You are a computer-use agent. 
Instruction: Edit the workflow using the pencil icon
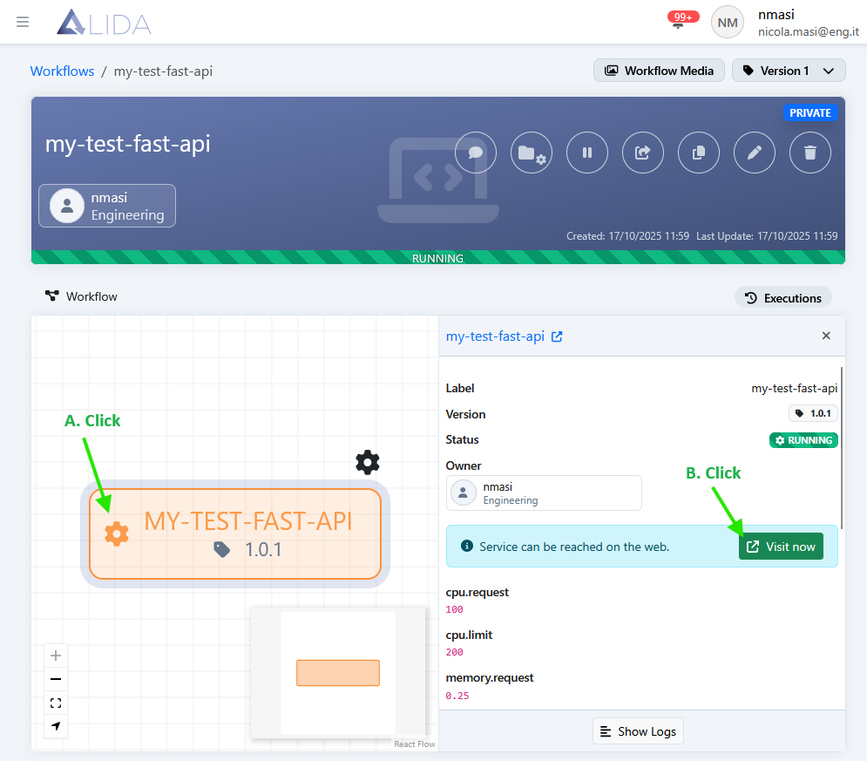tap(755, 153)
